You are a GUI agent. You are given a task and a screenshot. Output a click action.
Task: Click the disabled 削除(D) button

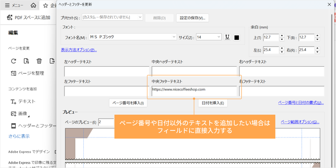click(x=159, y=18)
